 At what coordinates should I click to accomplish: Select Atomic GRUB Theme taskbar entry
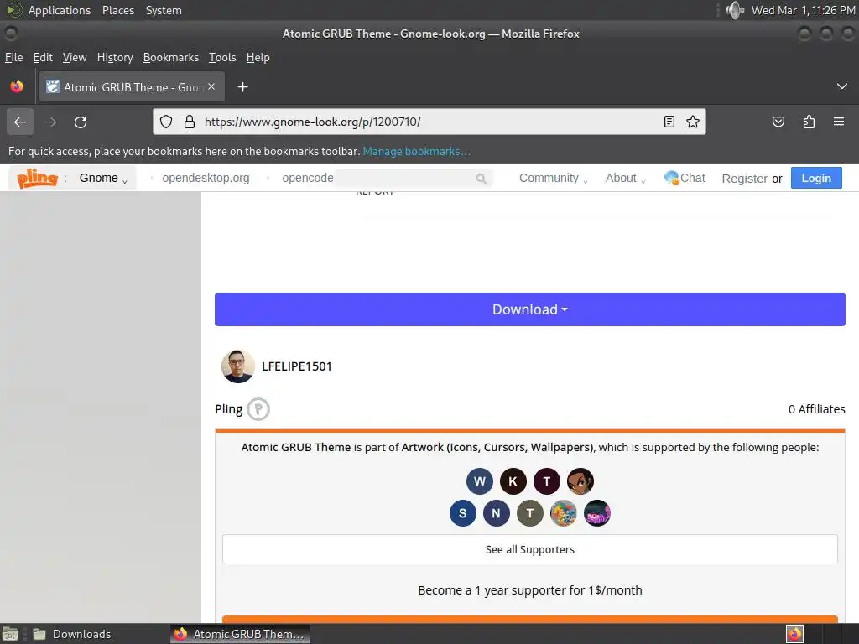tap(240, 634)
